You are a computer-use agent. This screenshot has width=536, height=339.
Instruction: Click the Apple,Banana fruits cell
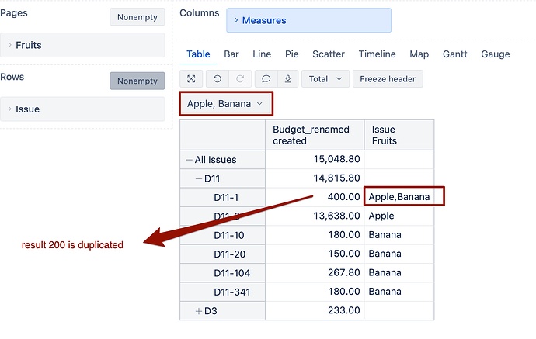pos(399,196)
